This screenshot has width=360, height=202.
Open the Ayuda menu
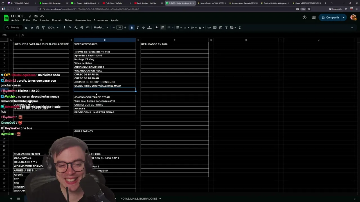(114, 20)
